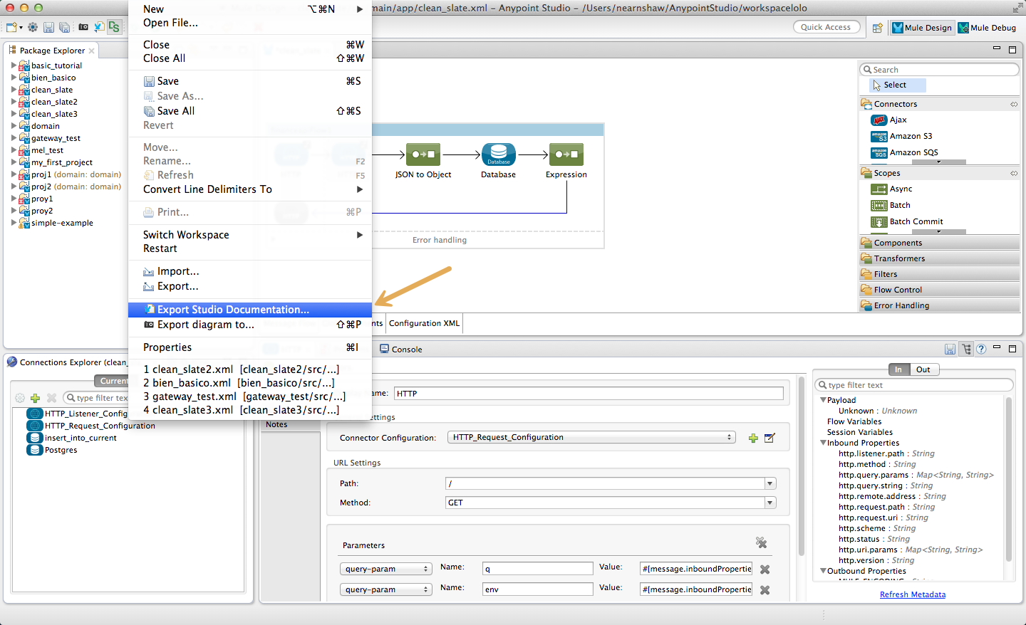Viewport: 1026px width, 625px height.
Task: Click inside the palette Search field
Action: click(x=939, y=69)
